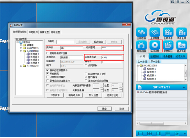Go to the 高级设置 tab
The image size is (190, 138).
(x=55, y=32)
